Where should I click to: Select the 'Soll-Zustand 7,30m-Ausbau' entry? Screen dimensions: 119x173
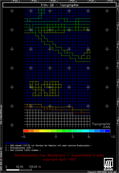tap(23, 150)
